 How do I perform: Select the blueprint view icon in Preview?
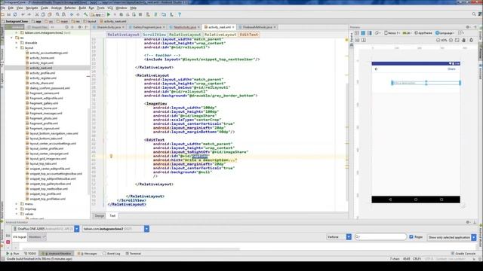(x=363, y=33)
